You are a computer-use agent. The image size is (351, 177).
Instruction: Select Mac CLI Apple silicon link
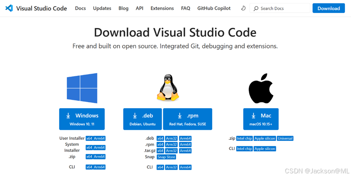tap(265, 149)
